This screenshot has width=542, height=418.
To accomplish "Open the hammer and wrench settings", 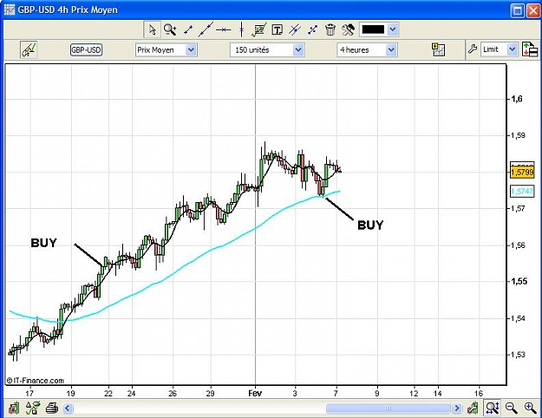I will click(348, 29).
